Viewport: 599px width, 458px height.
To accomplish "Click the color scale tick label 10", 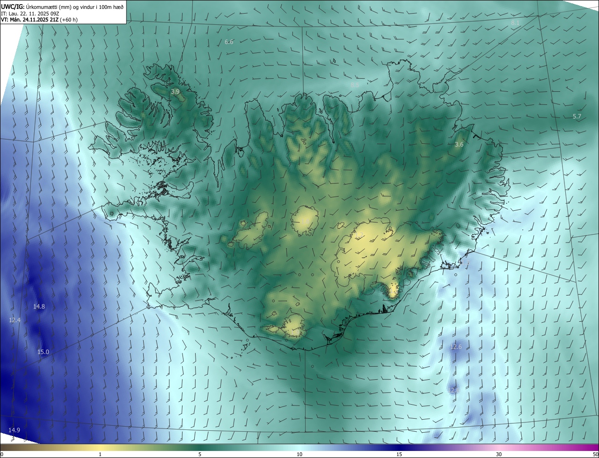I will click(299, 455).
